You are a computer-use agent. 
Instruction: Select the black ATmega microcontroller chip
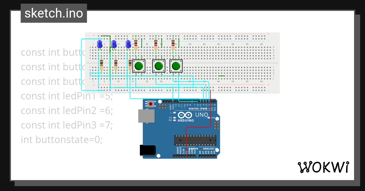pyautogui.click(x=195, y=140)
